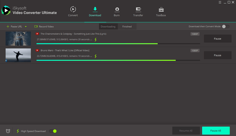Image resolution: width=236 pixels, height=136 pixels.
Task: Click lightning icon on Bruno Mars download
Action: point(96,56)
